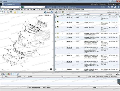
Task: Click the search magnifier icon beside BRAZIL
Action: point(109,7)
